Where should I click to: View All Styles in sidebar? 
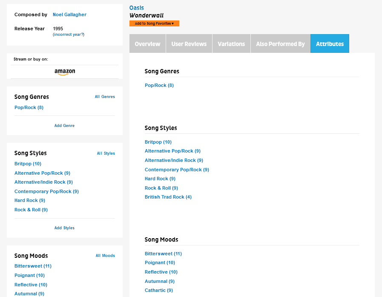click(106, 153)
